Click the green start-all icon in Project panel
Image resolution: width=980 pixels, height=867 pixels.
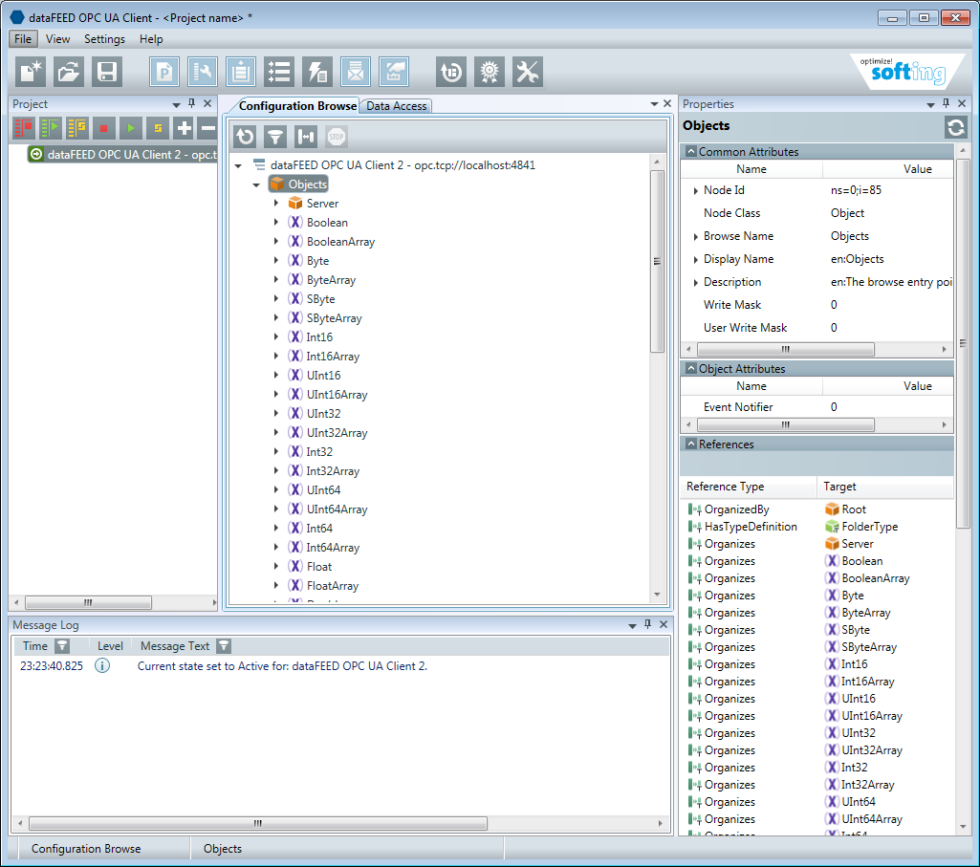coord(51,128)
